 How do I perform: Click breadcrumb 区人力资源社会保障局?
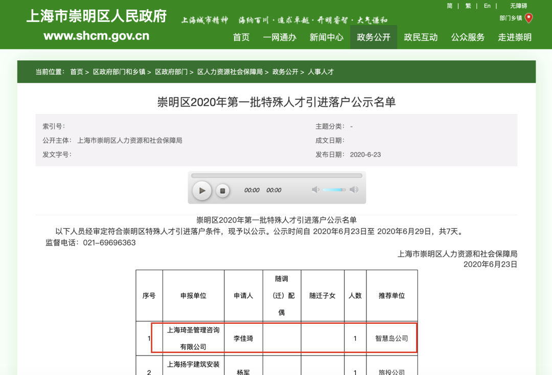point(230,72)
